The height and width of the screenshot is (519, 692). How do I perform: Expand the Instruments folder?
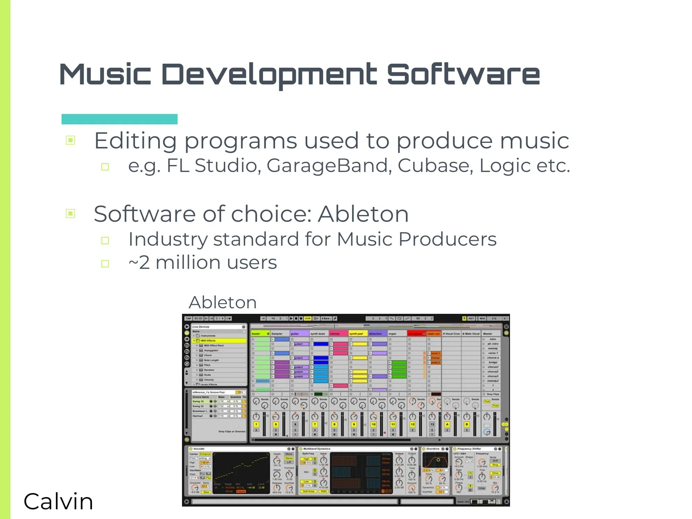194,336
